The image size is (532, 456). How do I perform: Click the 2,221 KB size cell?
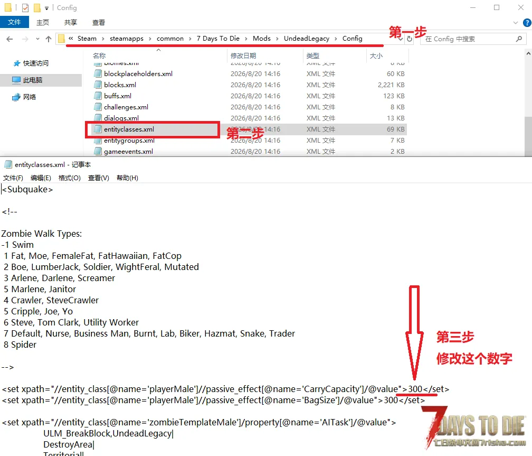coord(391,85)
